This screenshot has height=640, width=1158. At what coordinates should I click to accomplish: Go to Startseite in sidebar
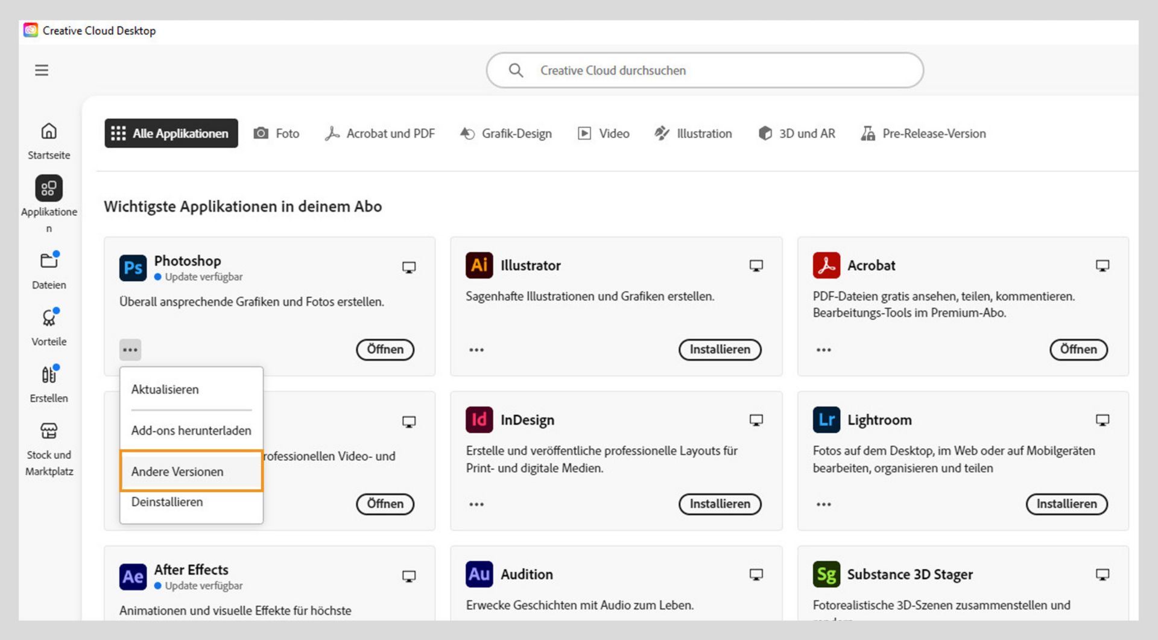(49, 140)
